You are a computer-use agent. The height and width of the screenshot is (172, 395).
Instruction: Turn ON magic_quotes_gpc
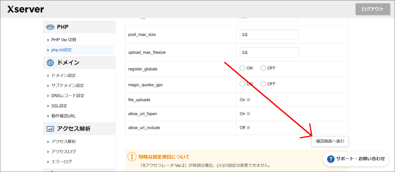point(242,84)
